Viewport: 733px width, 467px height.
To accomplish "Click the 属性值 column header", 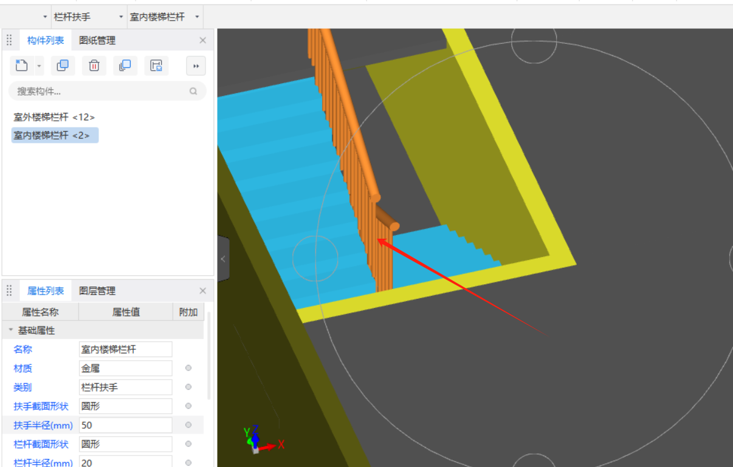I will point(126,312).
